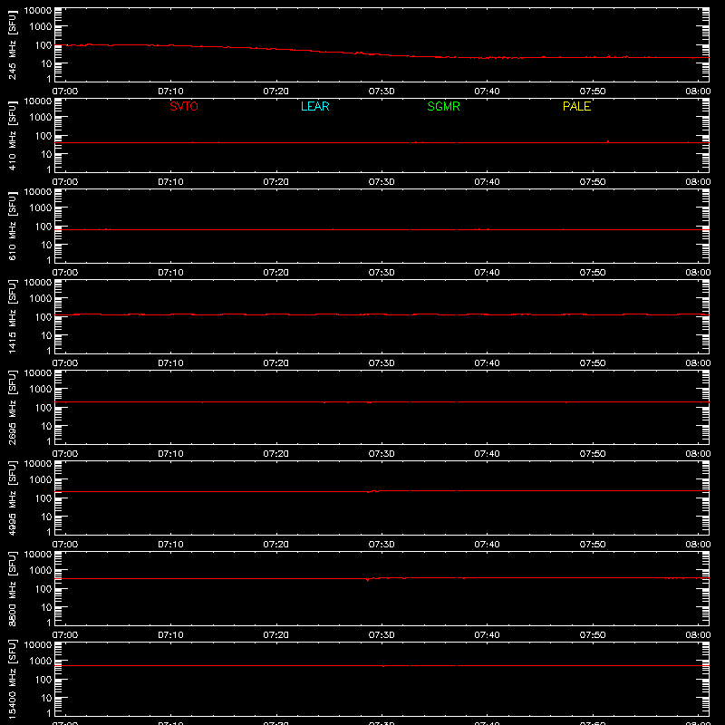Click the green SGMR station label

[443, 106]
